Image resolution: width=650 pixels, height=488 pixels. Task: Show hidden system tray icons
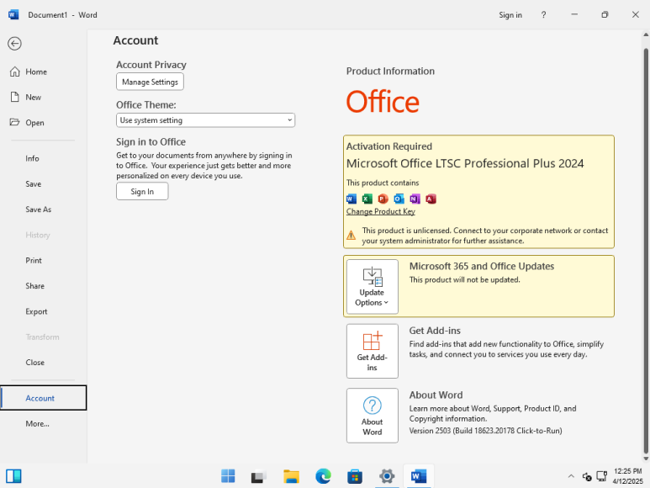pyautogui.click(x=571, y=476)
